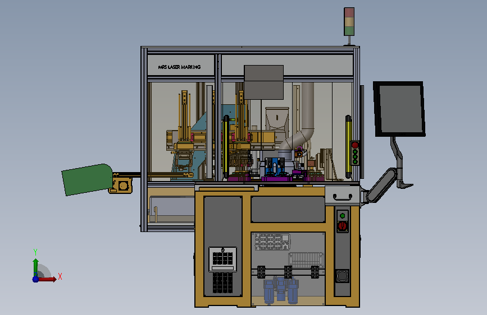Click the green Y axis arrow of triad
487x315 pixels.
[x=35, y=267]
